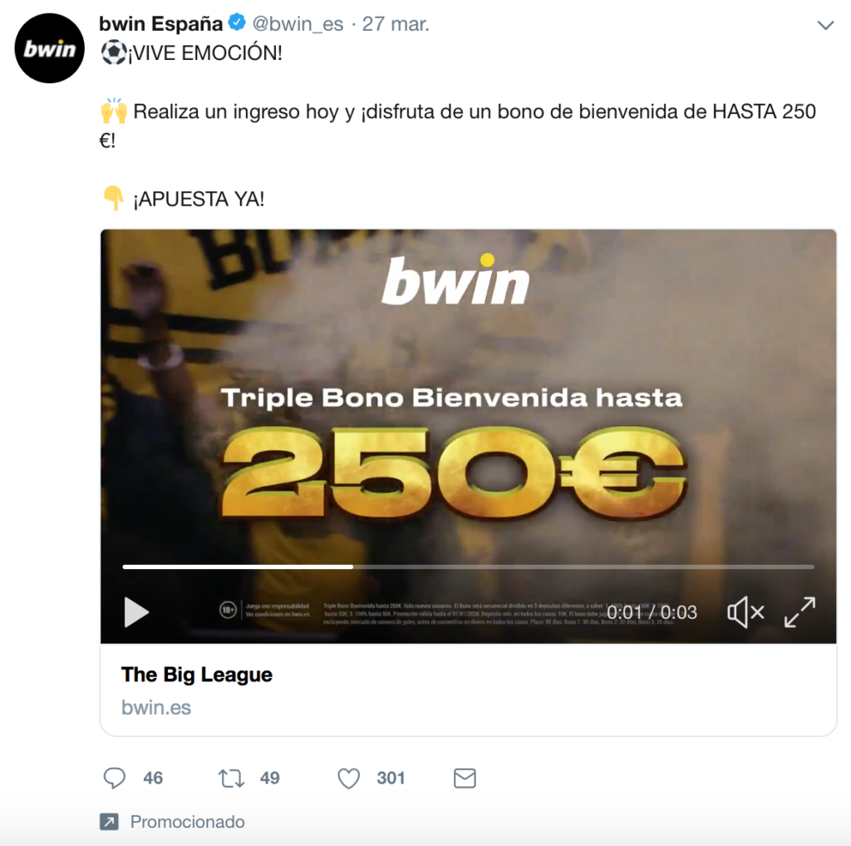Click the blue verified badge
Screen dimensions: 851x846
coord(237,22)
